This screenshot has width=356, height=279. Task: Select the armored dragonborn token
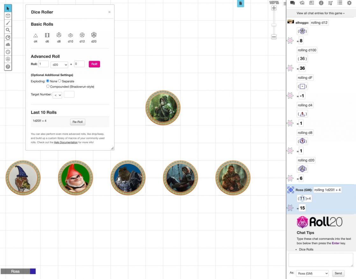128,178
